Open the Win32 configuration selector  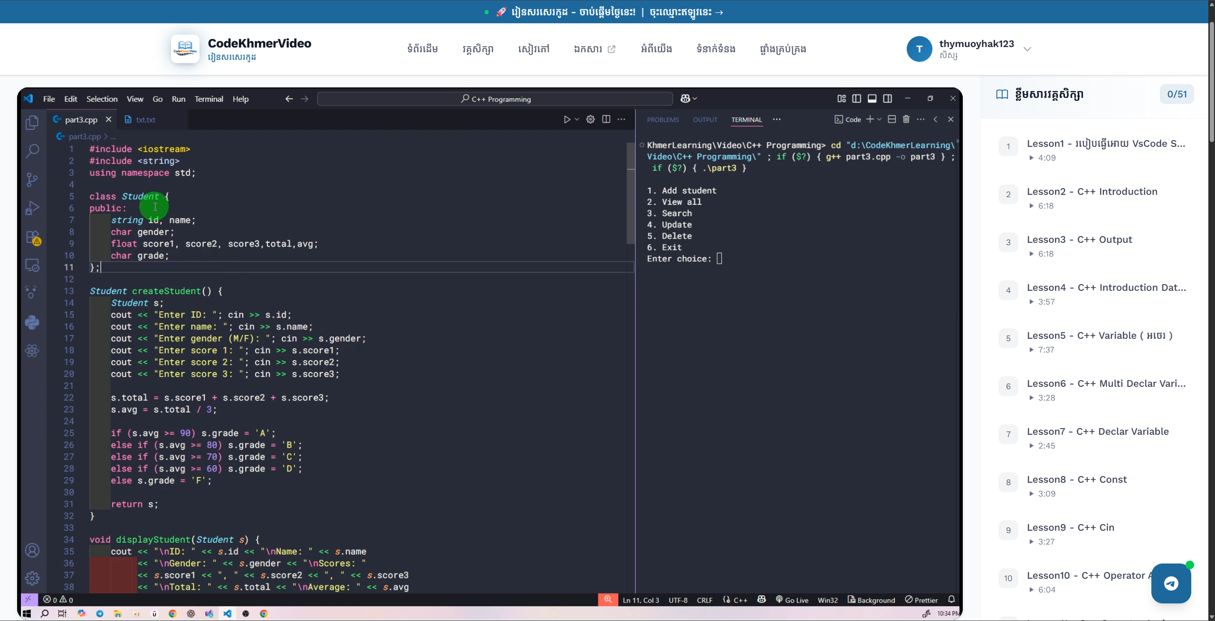click(827, 600)
